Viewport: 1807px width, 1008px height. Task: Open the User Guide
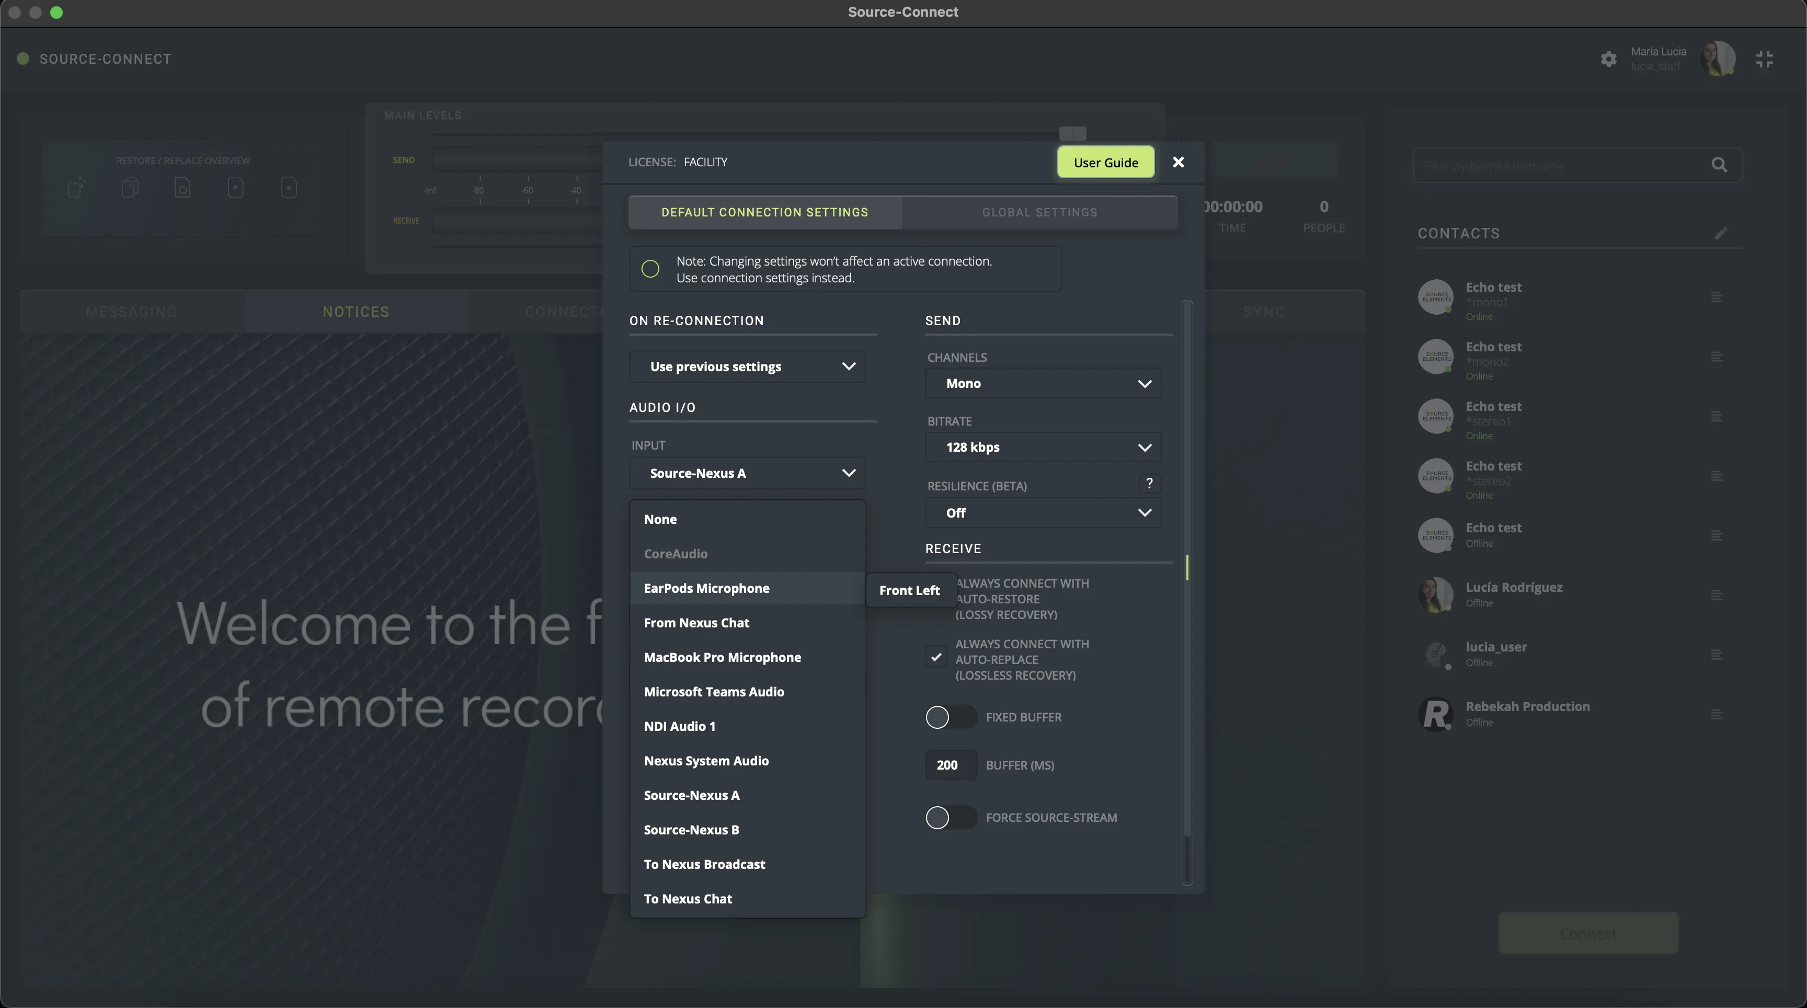(1105, 163)
